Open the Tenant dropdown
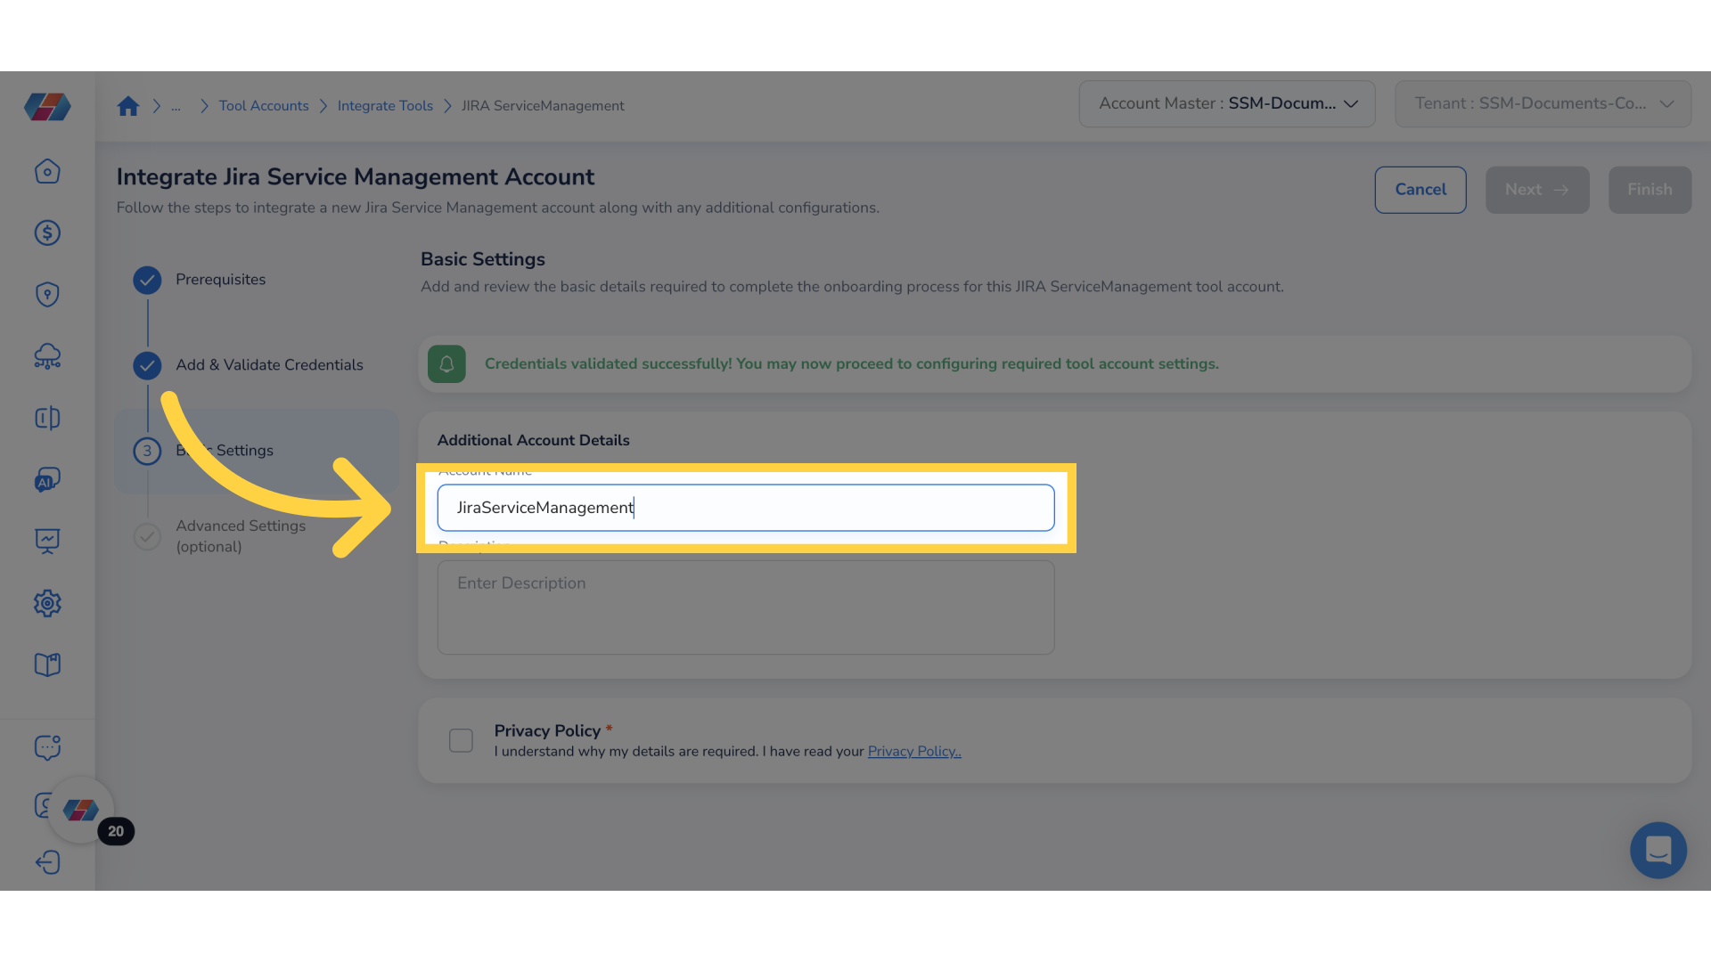Screen dimensions: 1711x962 click(1543, 103)
